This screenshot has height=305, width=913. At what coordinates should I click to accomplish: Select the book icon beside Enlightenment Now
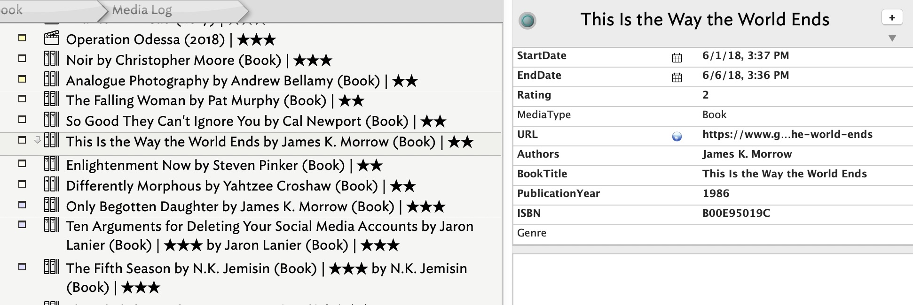pos(52,164)
